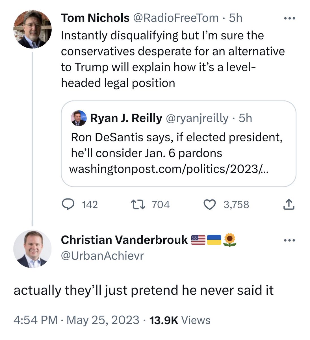Click the reply icon on Tom Nichols' tweet

coord(68,205)
